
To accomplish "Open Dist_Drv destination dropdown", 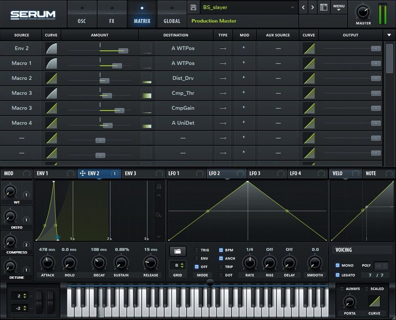I will [x=183, y=78].
